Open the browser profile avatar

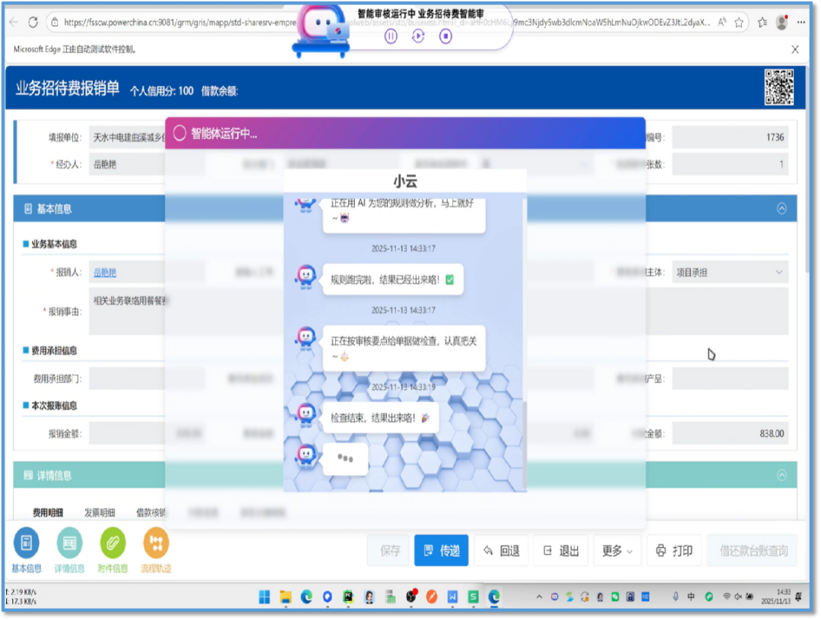(782, 22)
